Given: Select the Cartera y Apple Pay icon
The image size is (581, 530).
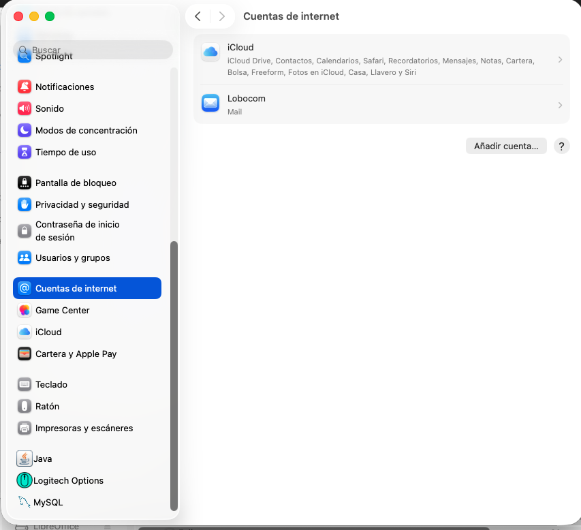Looking at the screenshot, I should coord(25,354).
